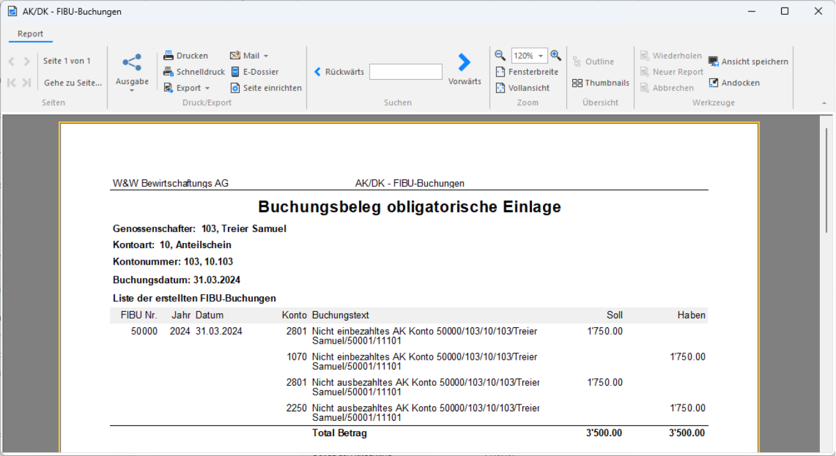
Task: Click the Mail envelope icon
Action: pos(235,55)
